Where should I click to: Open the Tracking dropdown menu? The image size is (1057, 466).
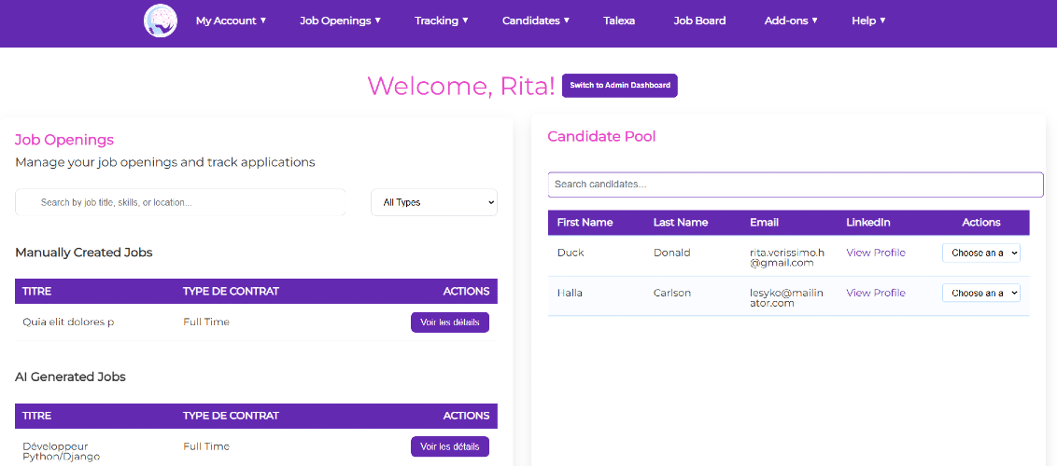[442, 21]
